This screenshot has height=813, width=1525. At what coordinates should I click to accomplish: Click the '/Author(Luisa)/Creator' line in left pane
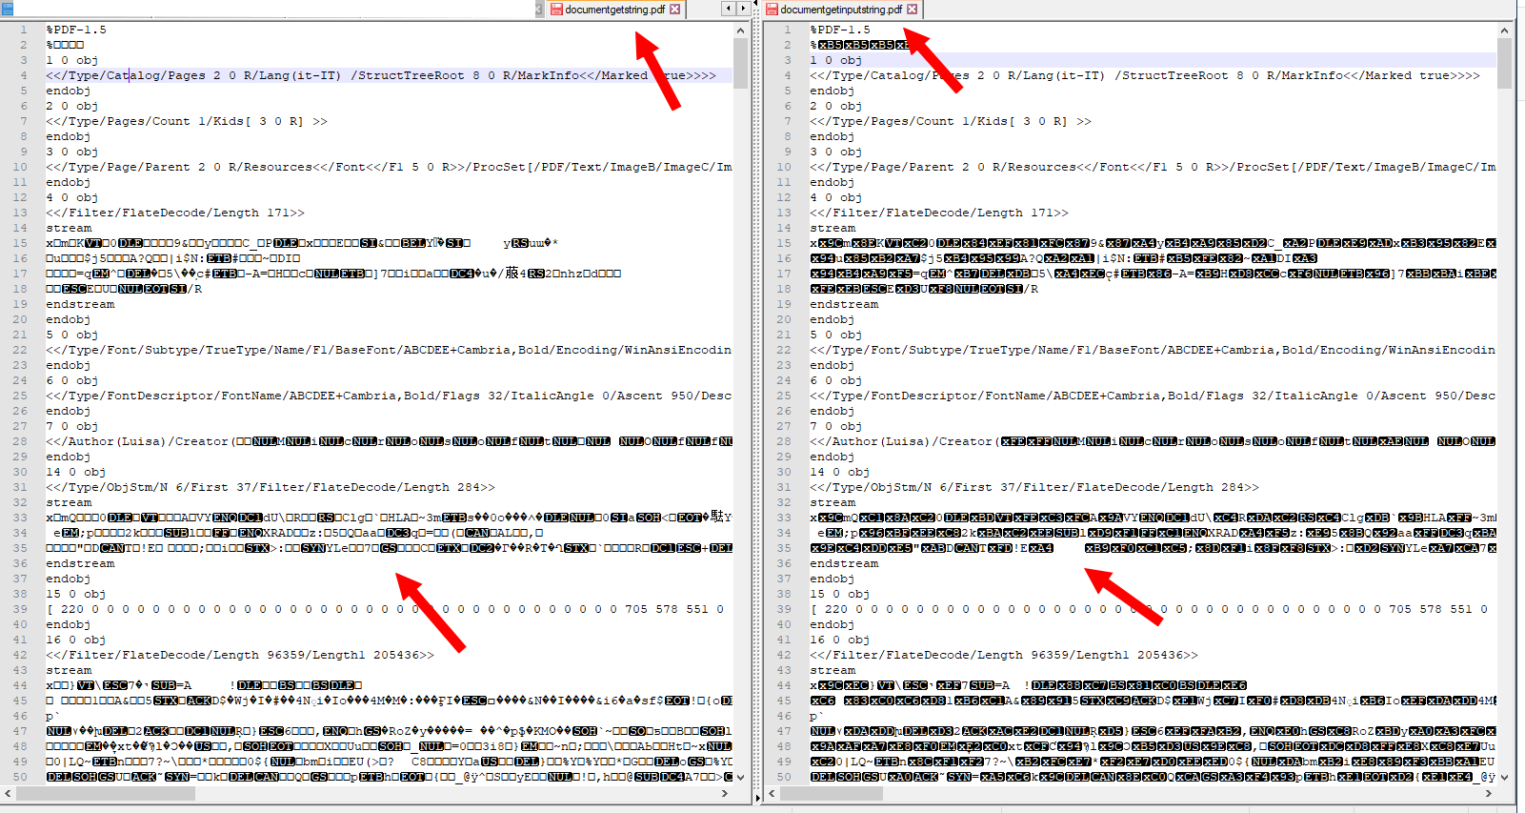(x=389, y=441)
